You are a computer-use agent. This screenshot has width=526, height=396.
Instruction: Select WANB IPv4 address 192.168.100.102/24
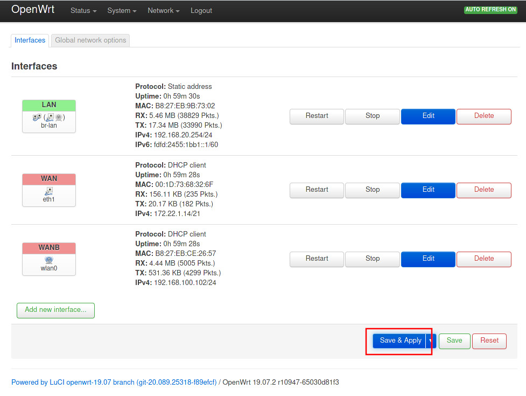point(185,282)
